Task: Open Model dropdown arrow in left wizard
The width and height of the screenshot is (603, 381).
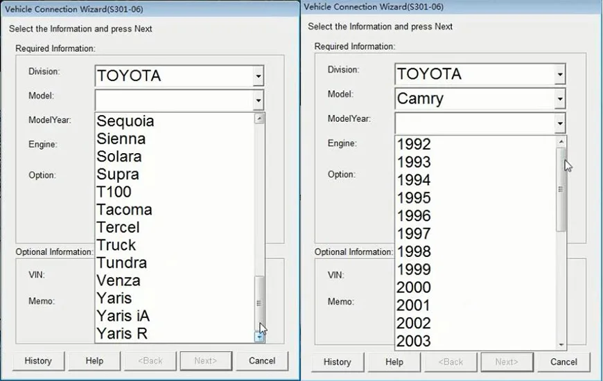Action: (x=259, y=100)
